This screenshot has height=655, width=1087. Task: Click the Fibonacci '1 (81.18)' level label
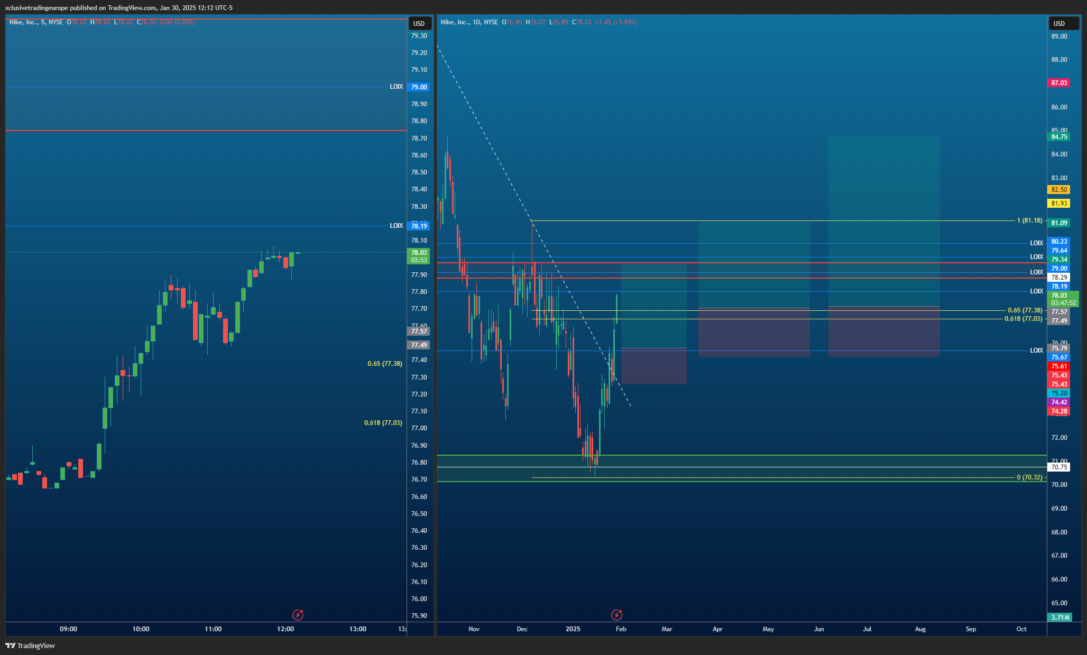point(1029,220)
